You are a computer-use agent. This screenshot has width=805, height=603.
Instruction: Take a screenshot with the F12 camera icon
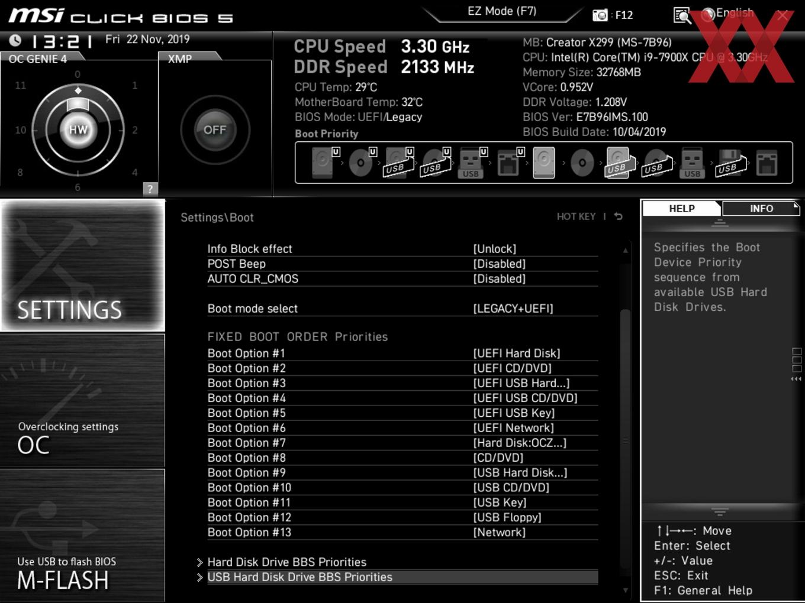[600, 15]
